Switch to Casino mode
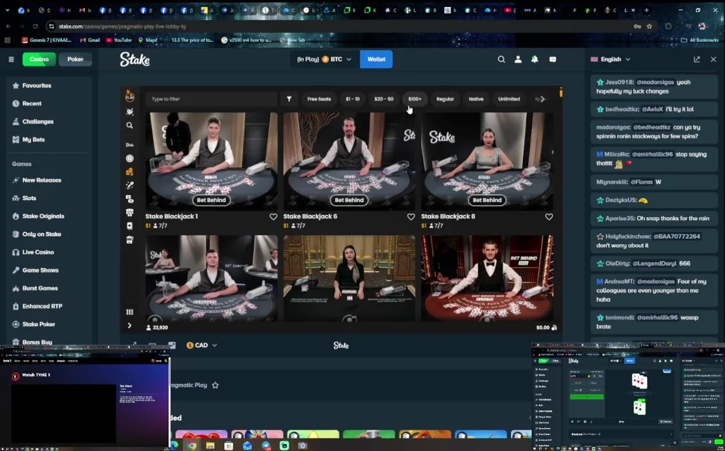725x451 pixels. (39, 59)
